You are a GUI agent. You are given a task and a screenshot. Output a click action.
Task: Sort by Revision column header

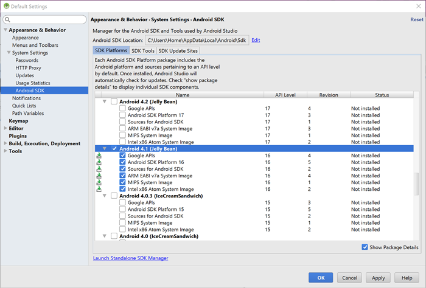pos(329,95)
